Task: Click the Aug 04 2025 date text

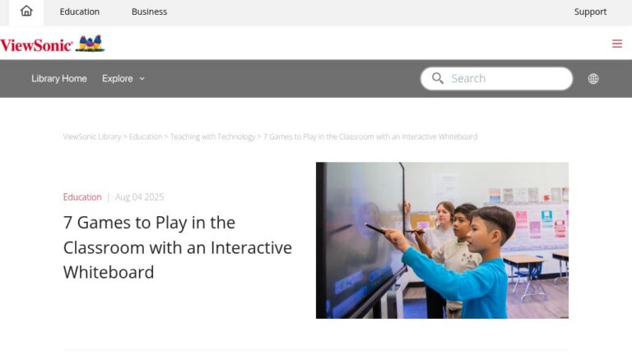Action: coord(139,197)
